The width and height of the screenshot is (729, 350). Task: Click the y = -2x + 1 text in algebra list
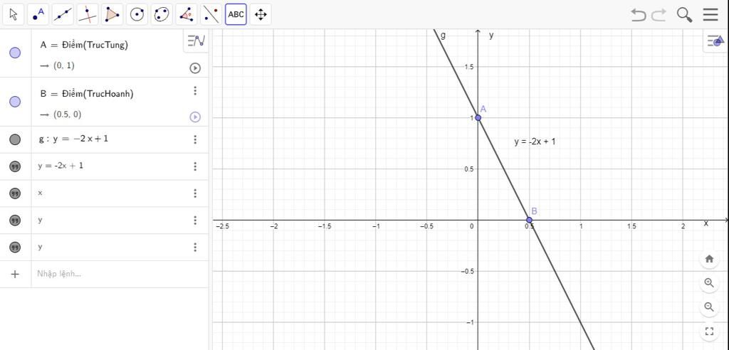coord(61,166)
